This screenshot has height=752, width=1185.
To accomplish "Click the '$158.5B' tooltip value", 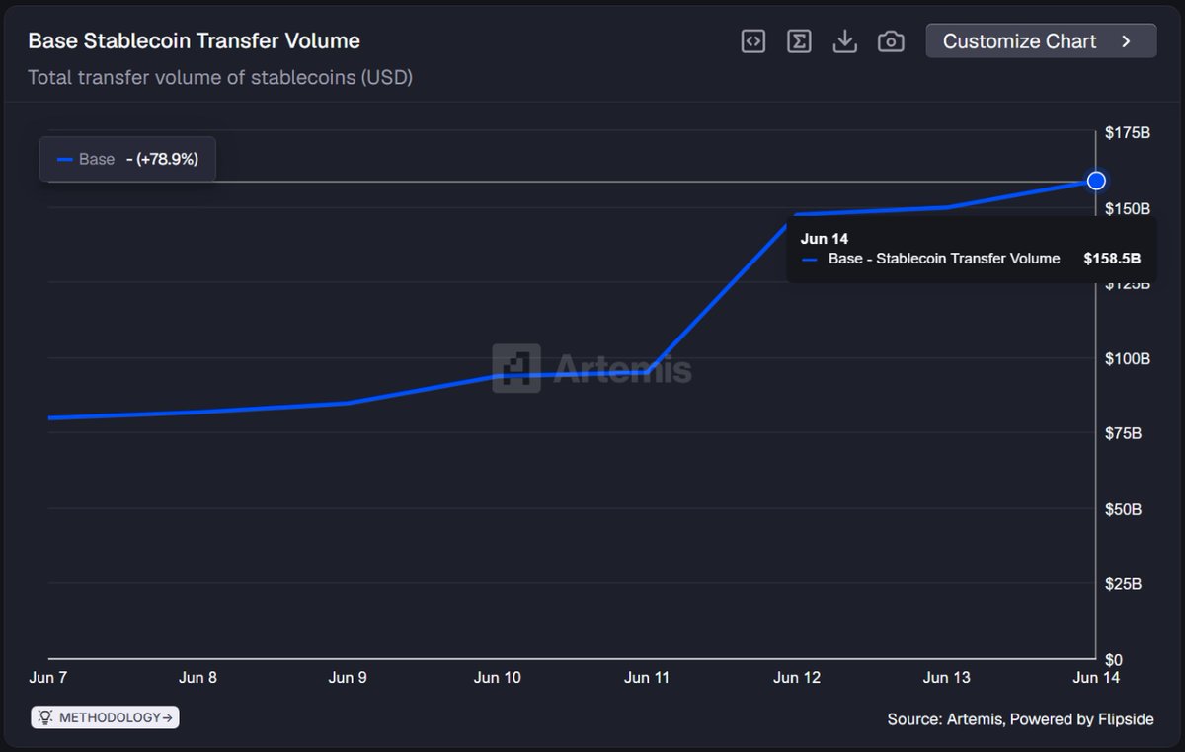I will pos(1112,259).
